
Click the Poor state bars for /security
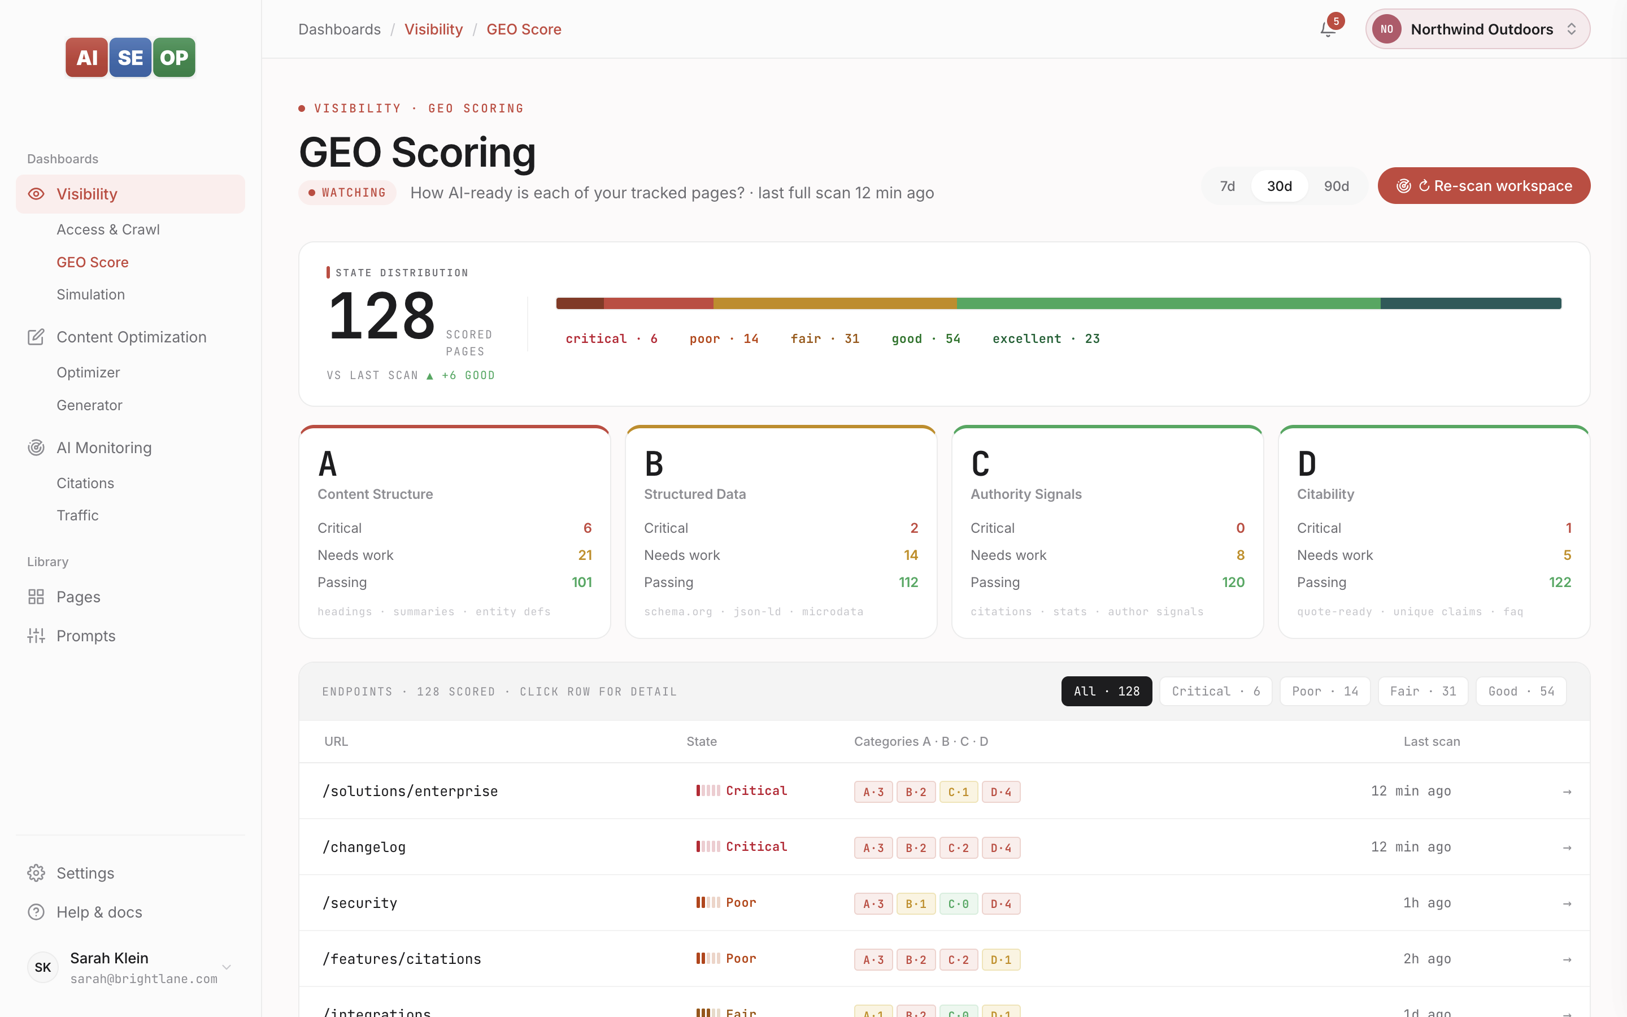click(x=708, y=903)
